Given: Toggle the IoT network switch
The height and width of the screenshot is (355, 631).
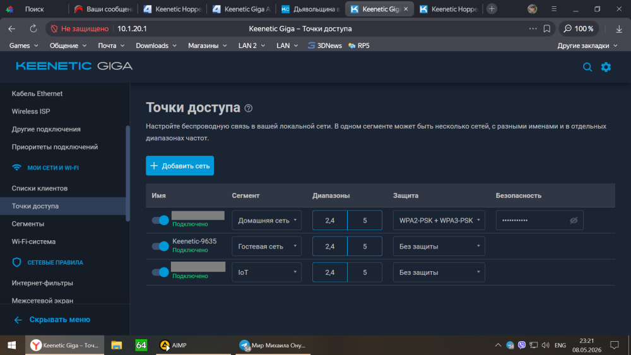Looking at the screenshot, I should 160,272.
